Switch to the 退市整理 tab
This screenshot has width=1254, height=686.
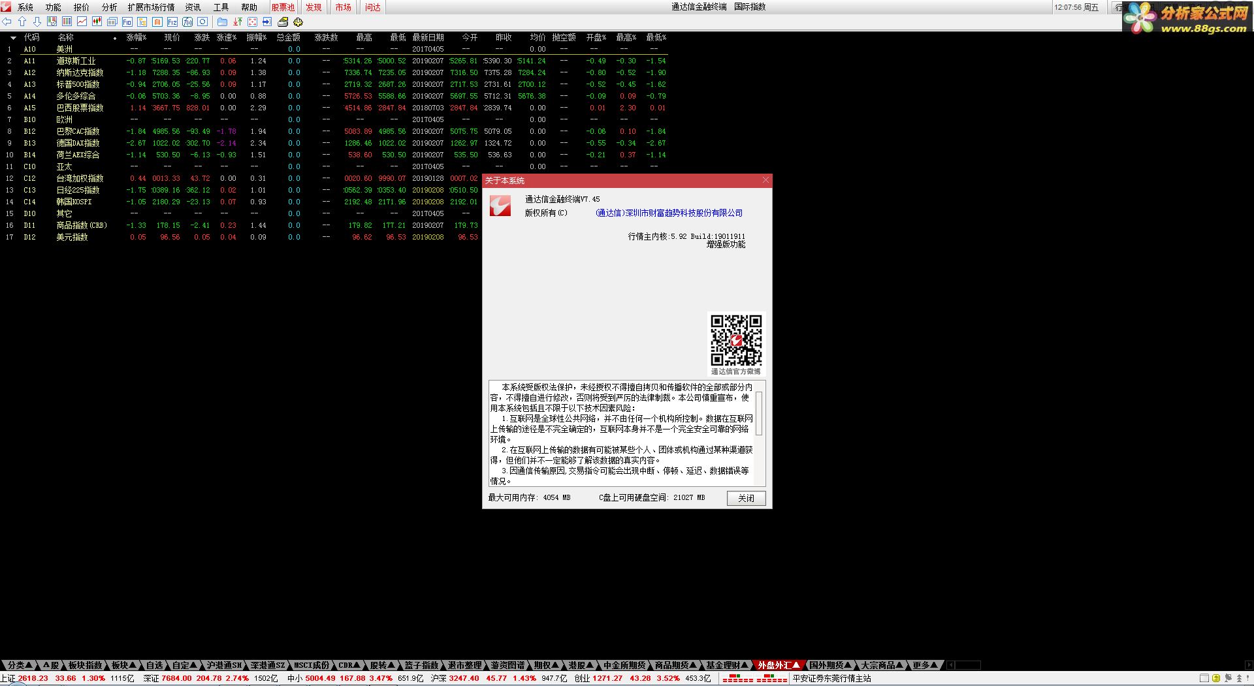coord(464,665)
